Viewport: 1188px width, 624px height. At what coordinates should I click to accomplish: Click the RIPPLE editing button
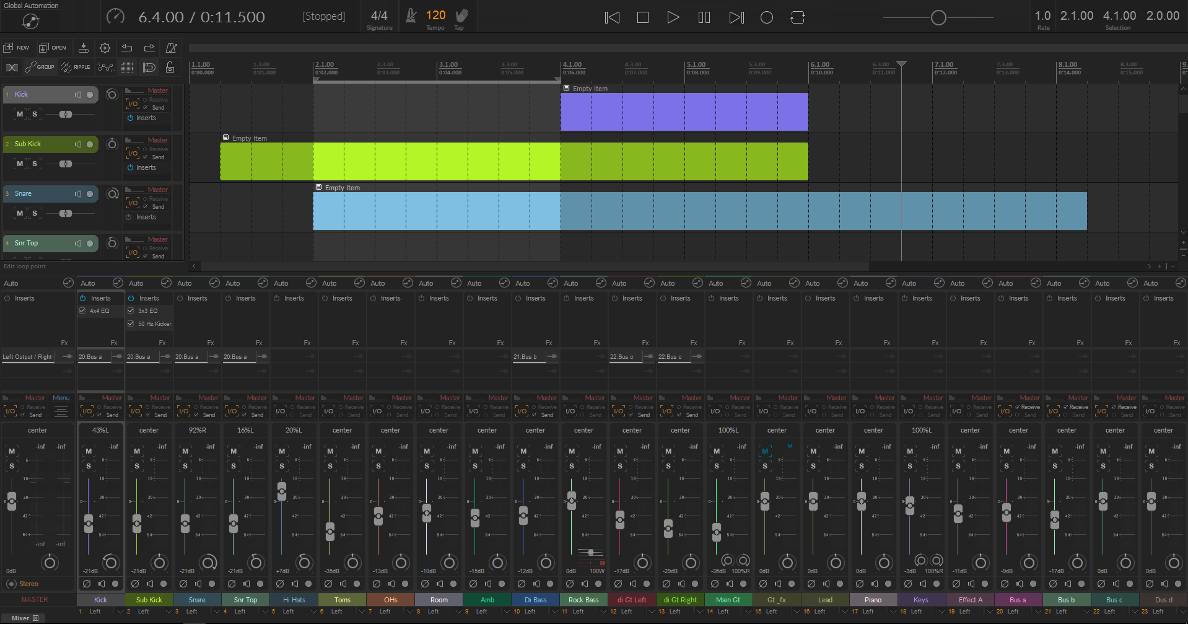pos(76,67)
